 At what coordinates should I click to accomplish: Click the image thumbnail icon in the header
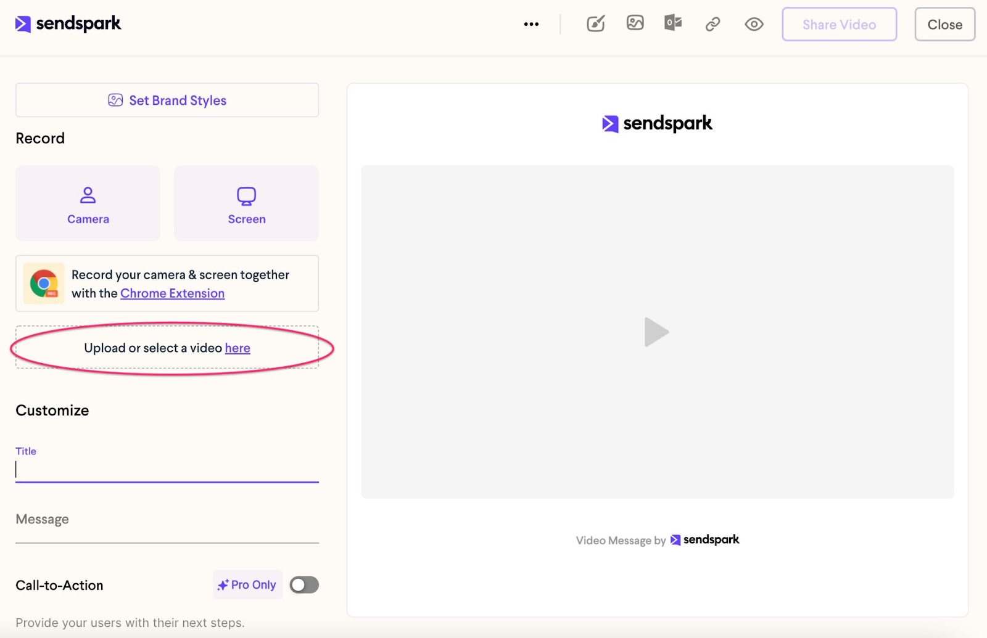[635, 23]
